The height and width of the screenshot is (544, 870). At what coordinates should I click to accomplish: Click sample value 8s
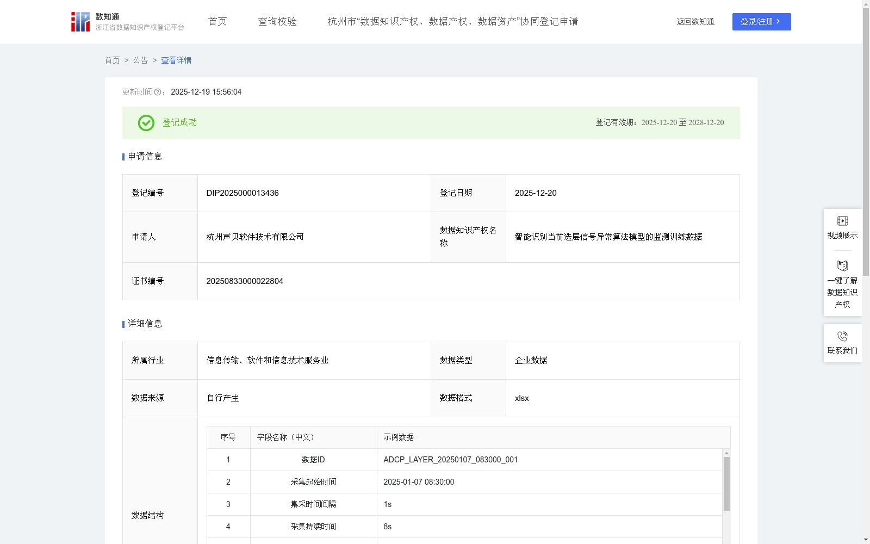pyautogui.click(x=388, y=527)
